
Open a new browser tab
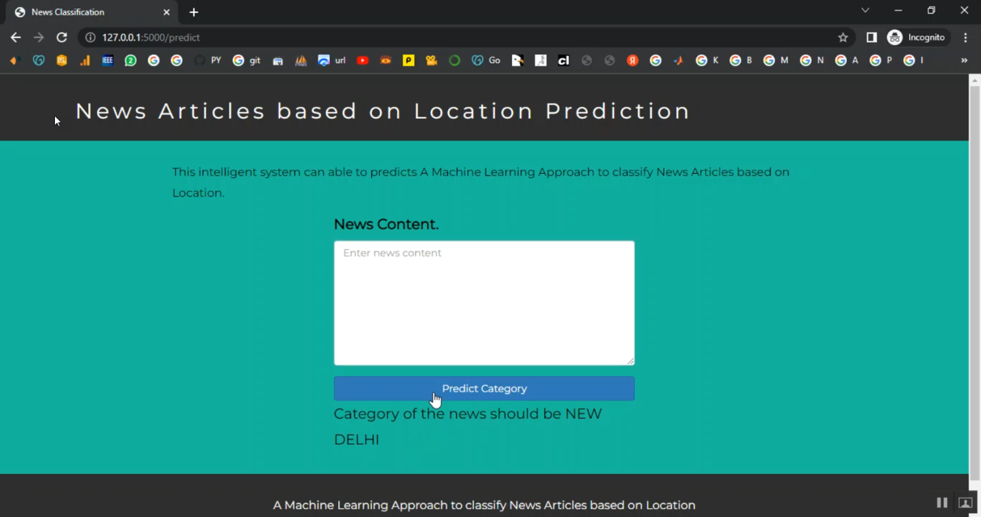(194, 12)
